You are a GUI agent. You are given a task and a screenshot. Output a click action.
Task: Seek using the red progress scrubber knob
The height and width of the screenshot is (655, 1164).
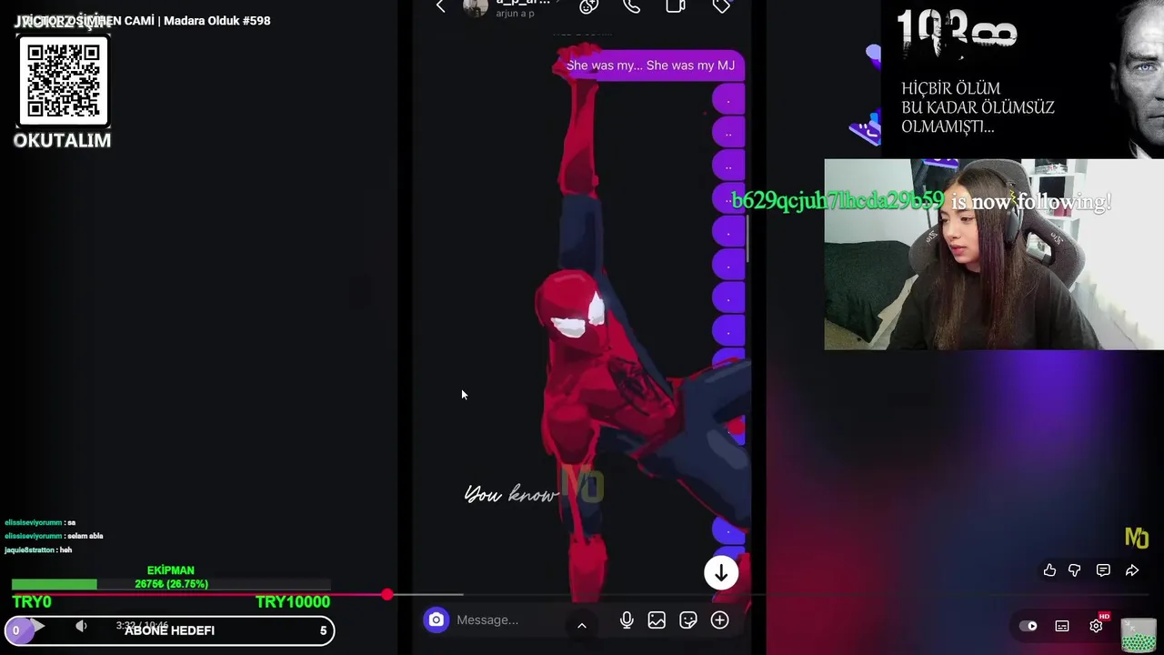tap(387, 594)
